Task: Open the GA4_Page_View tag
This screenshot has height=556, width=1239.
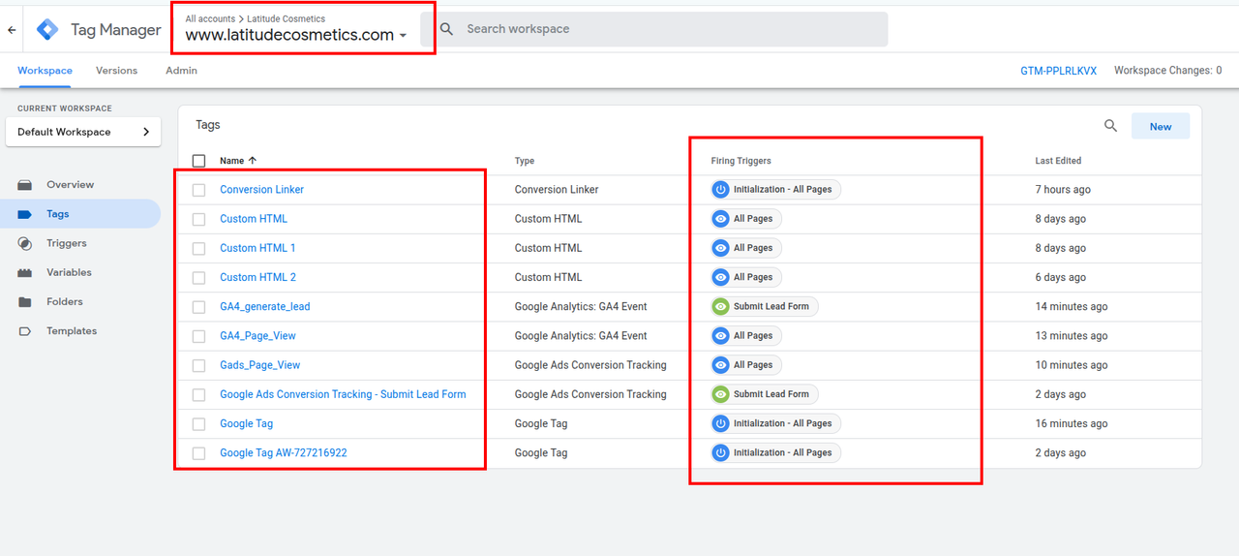Action: tap(257, 335)
